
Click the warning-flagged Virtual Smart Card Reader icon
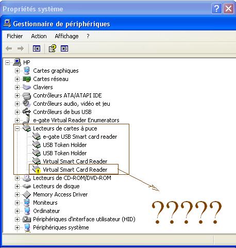click(37, 170)
